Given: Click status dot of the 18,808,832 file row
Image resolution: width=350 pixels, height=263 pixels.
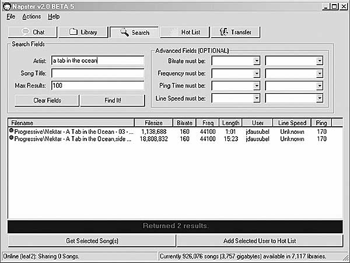Looking at the screenshot, I should click(11, 138).
